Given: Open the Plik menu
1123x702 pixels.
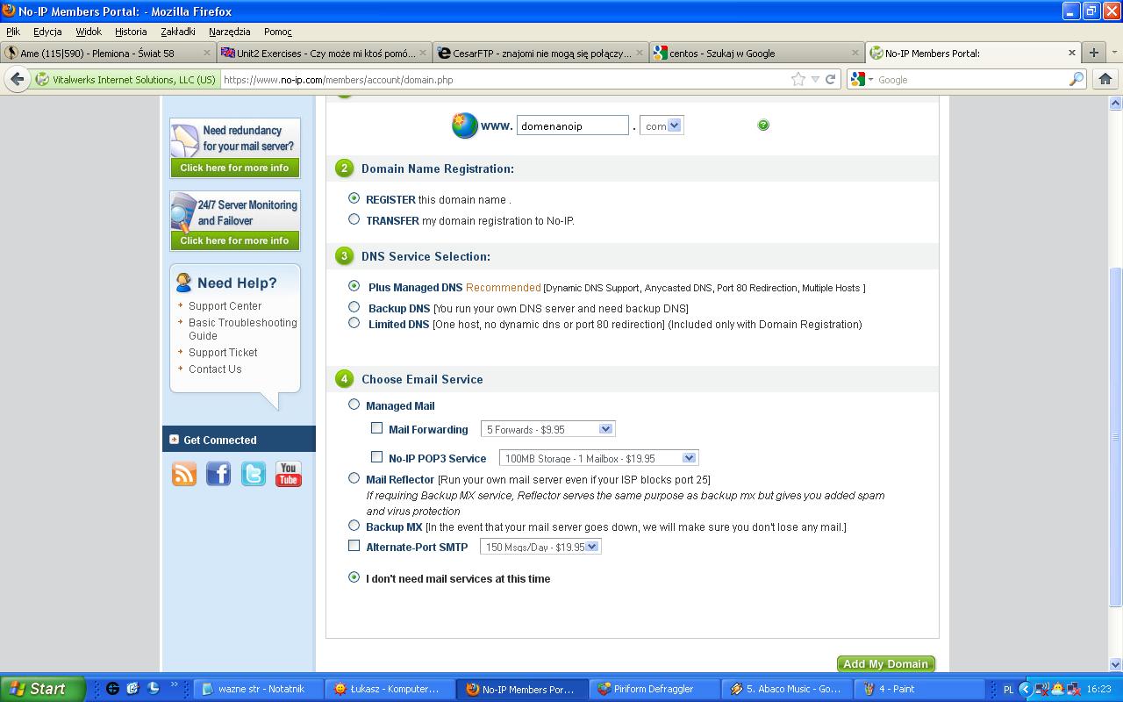Looking at the screenshot, I should pos(13,32).
